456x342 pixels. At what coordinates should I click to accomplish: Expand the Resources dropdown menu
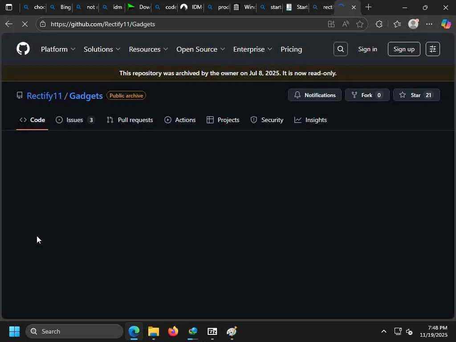click(x=148, y=49)
